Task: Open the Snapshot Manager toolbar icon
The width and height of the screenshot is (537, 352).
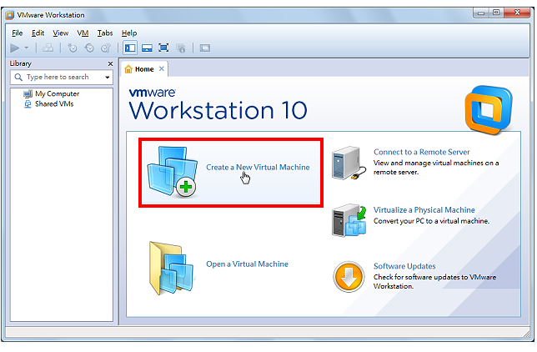Action: pos(106,48)
